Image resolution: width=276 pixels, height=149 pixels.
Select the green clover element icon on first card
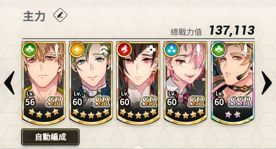(x=30, y=49)
